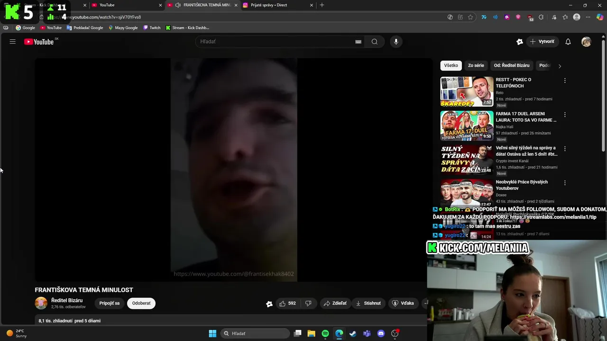This screenshot has width=607, height=341.
Task: Select the Všetko filter chip
Action: pyautogui.click(x=451, y=65)
